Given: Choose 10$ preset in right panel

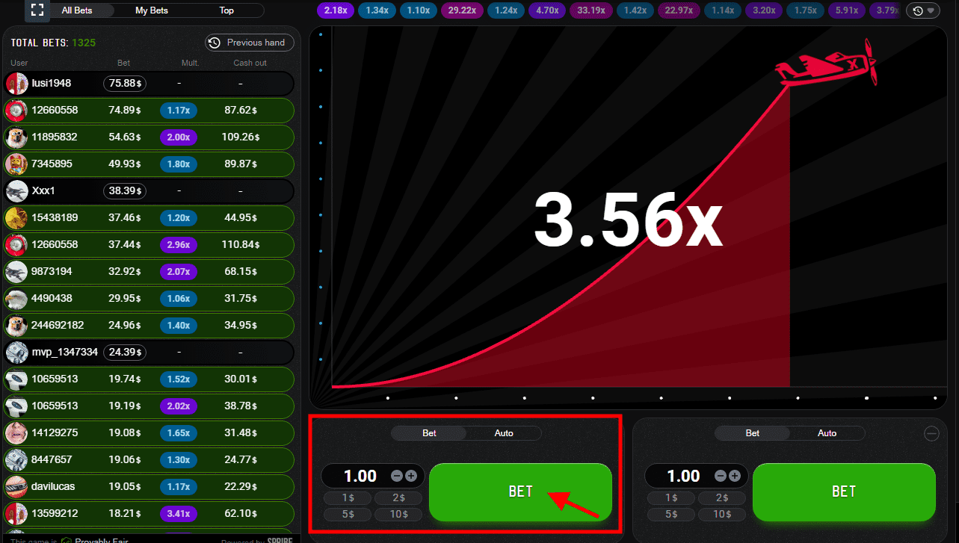Looking at the screenshot, I should point(721,514).
